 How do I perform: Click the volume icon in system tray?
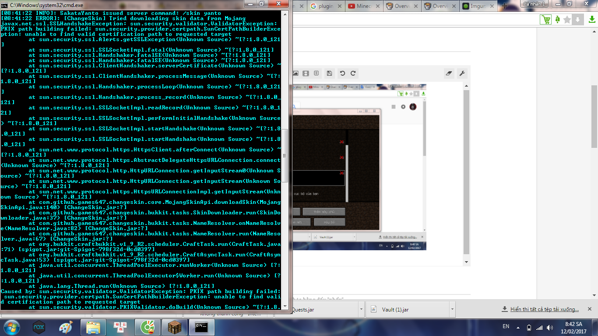[x=549, y=327]
